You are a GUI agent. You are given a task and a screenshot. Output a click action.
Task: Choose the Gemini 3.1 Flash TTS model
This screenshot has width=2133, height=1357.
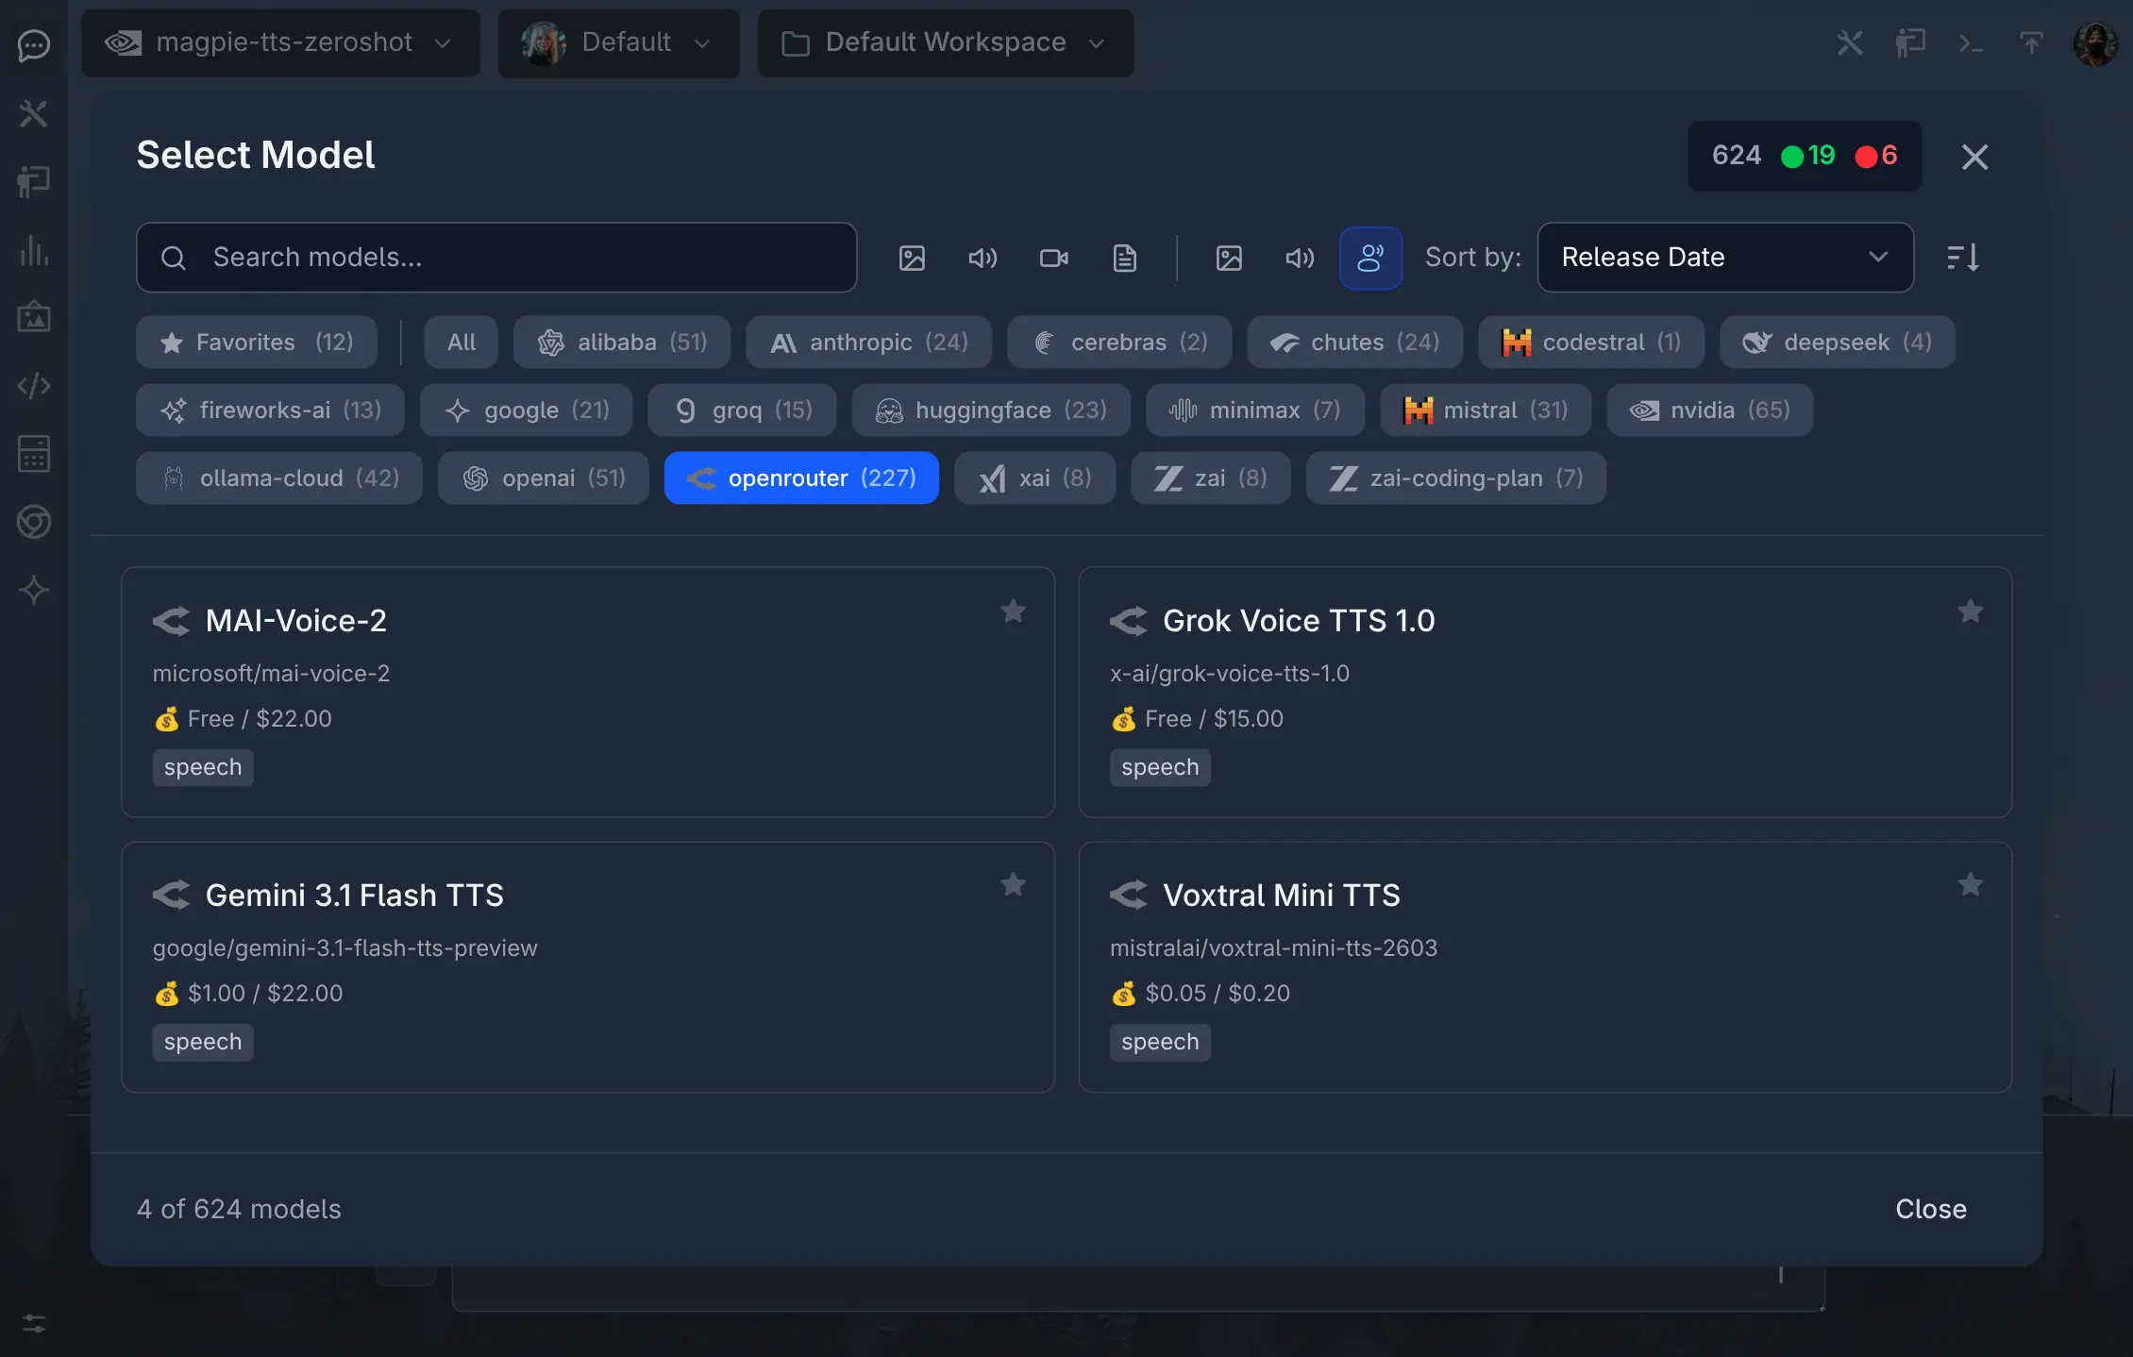(588, 967)
